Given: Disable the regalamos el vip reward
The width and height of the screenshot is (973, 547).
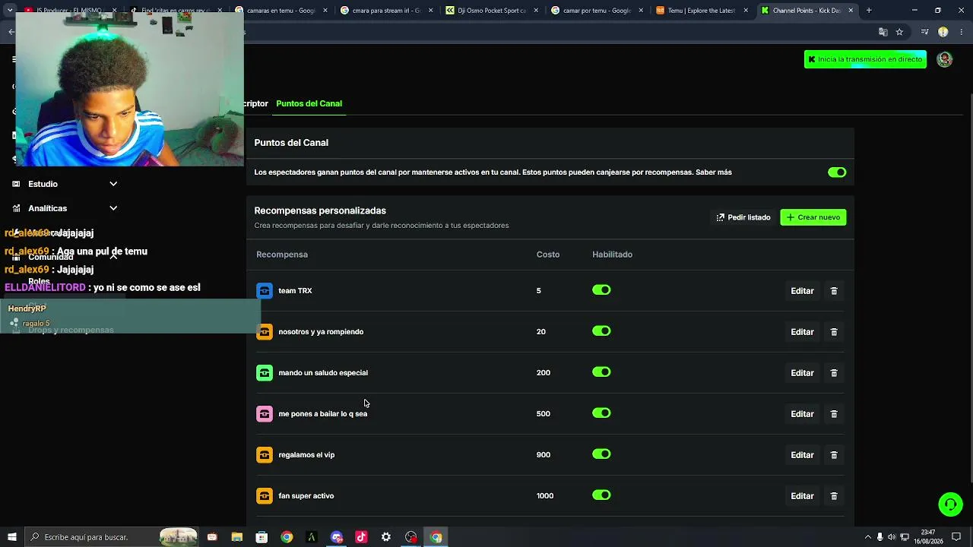Looking at the screenshot, I should coord(601,454).
